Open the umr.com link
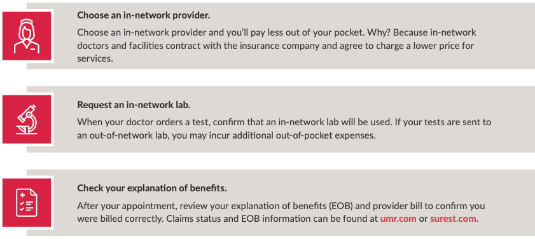This screenshot has width=535, height=239. [398, 219]
